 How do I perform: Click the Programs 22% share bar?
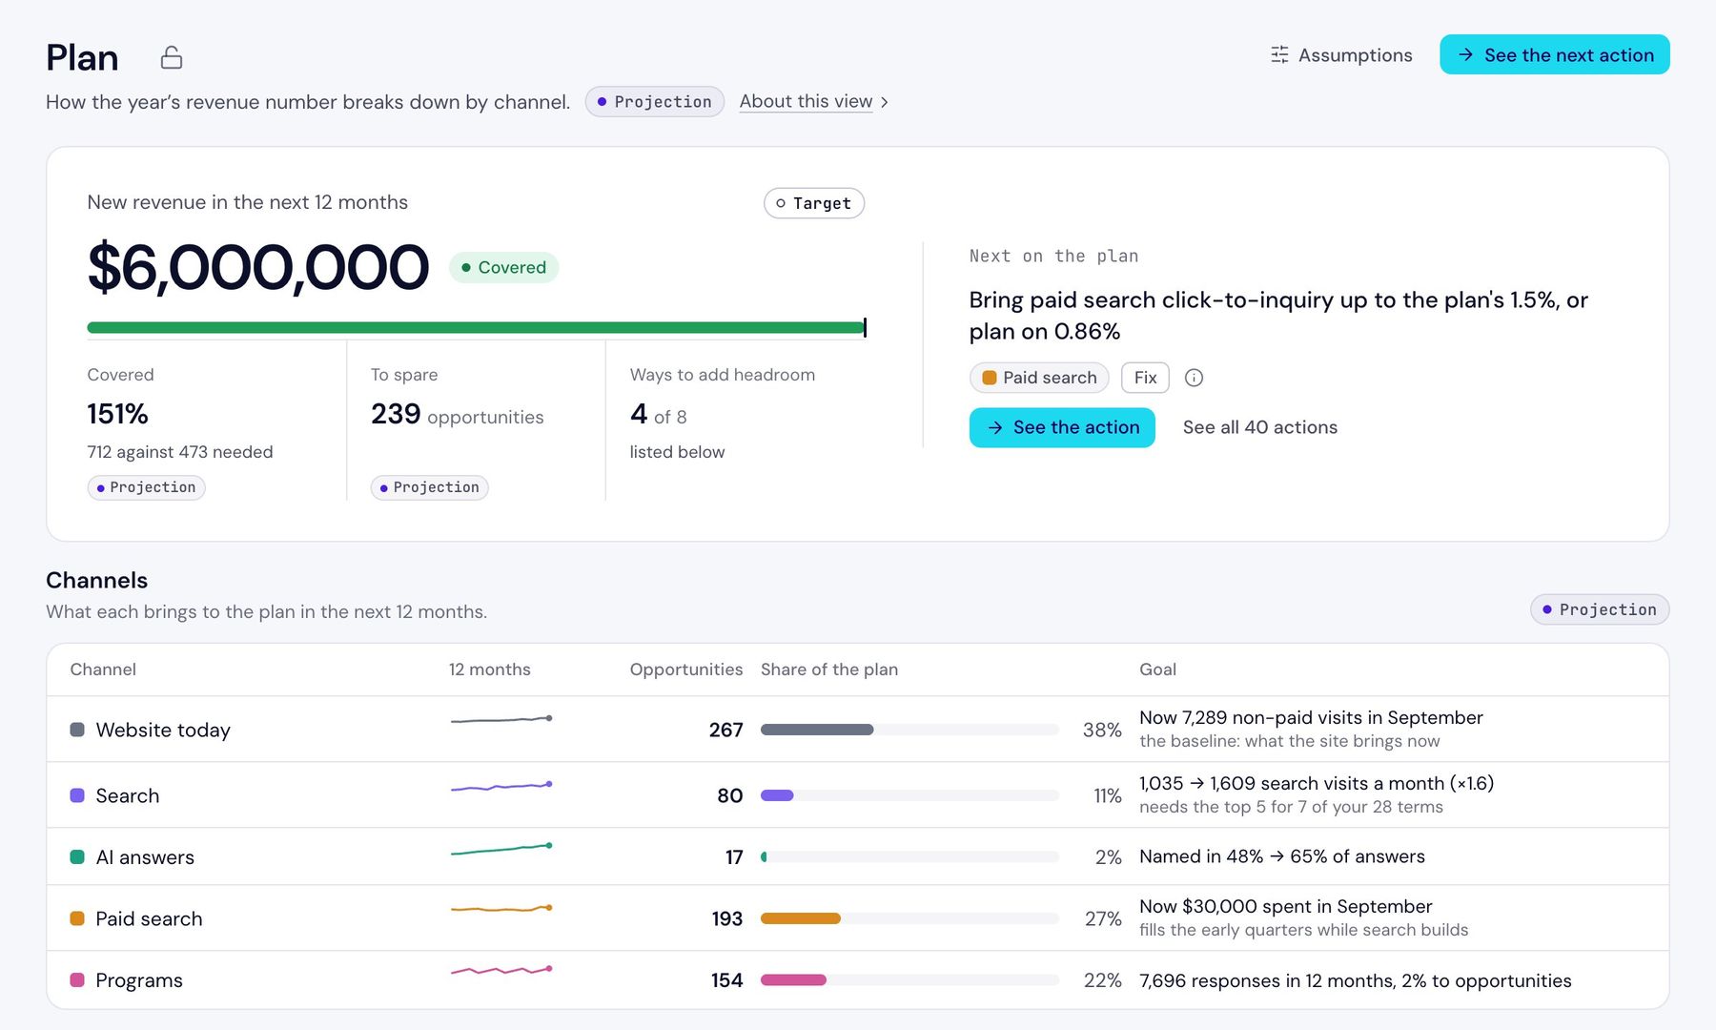point(909,980)
